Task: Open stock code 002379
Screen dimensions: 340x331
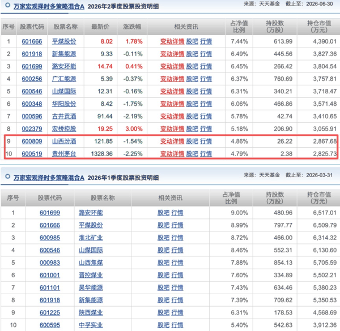Action: [x=32, y=129]
